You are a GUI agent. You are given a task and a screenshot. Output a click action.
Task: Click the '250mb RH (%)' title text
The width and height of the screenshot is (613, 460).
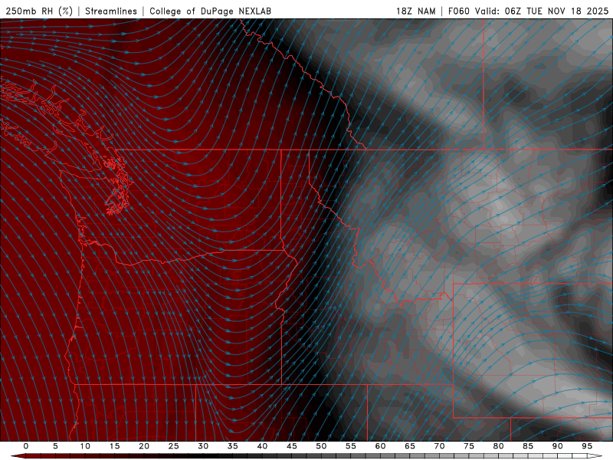[x=39, y=11]
